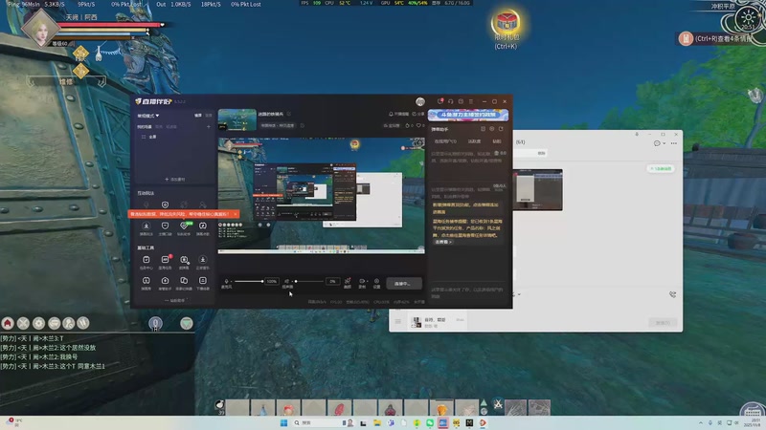The height and width of the screenshot is (430, 766).
Task: Open the hamburger menu in title bar
Action: (x=471, y=101)
